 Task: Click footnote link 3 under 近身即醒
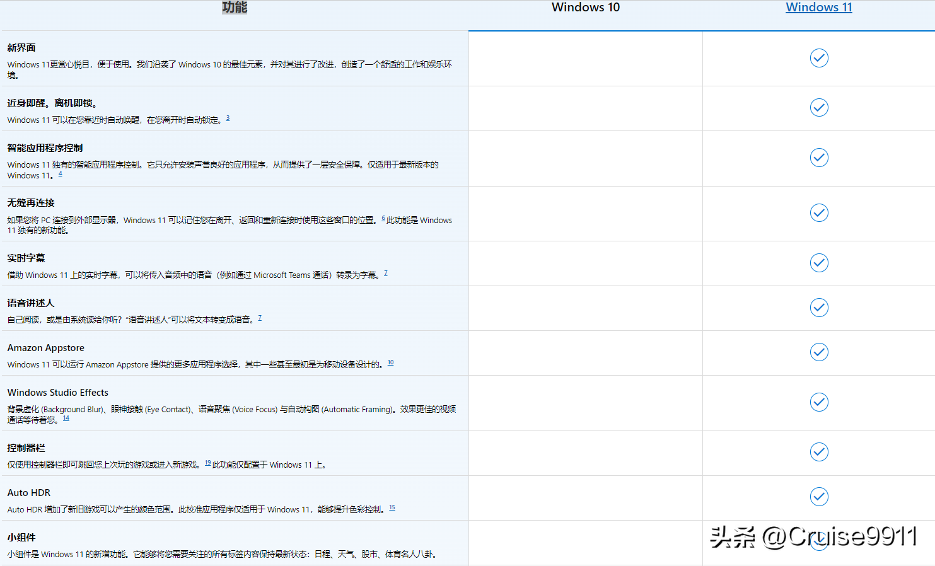pos(228,117)
